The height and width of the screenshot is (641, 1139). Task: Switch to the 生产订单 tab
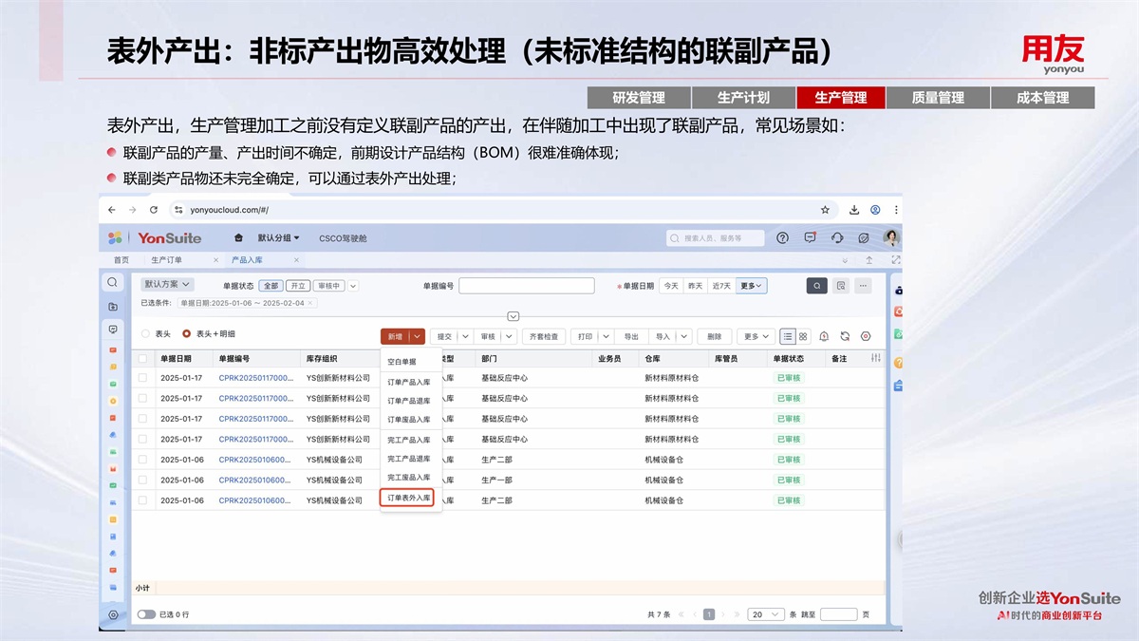(167, 260)
